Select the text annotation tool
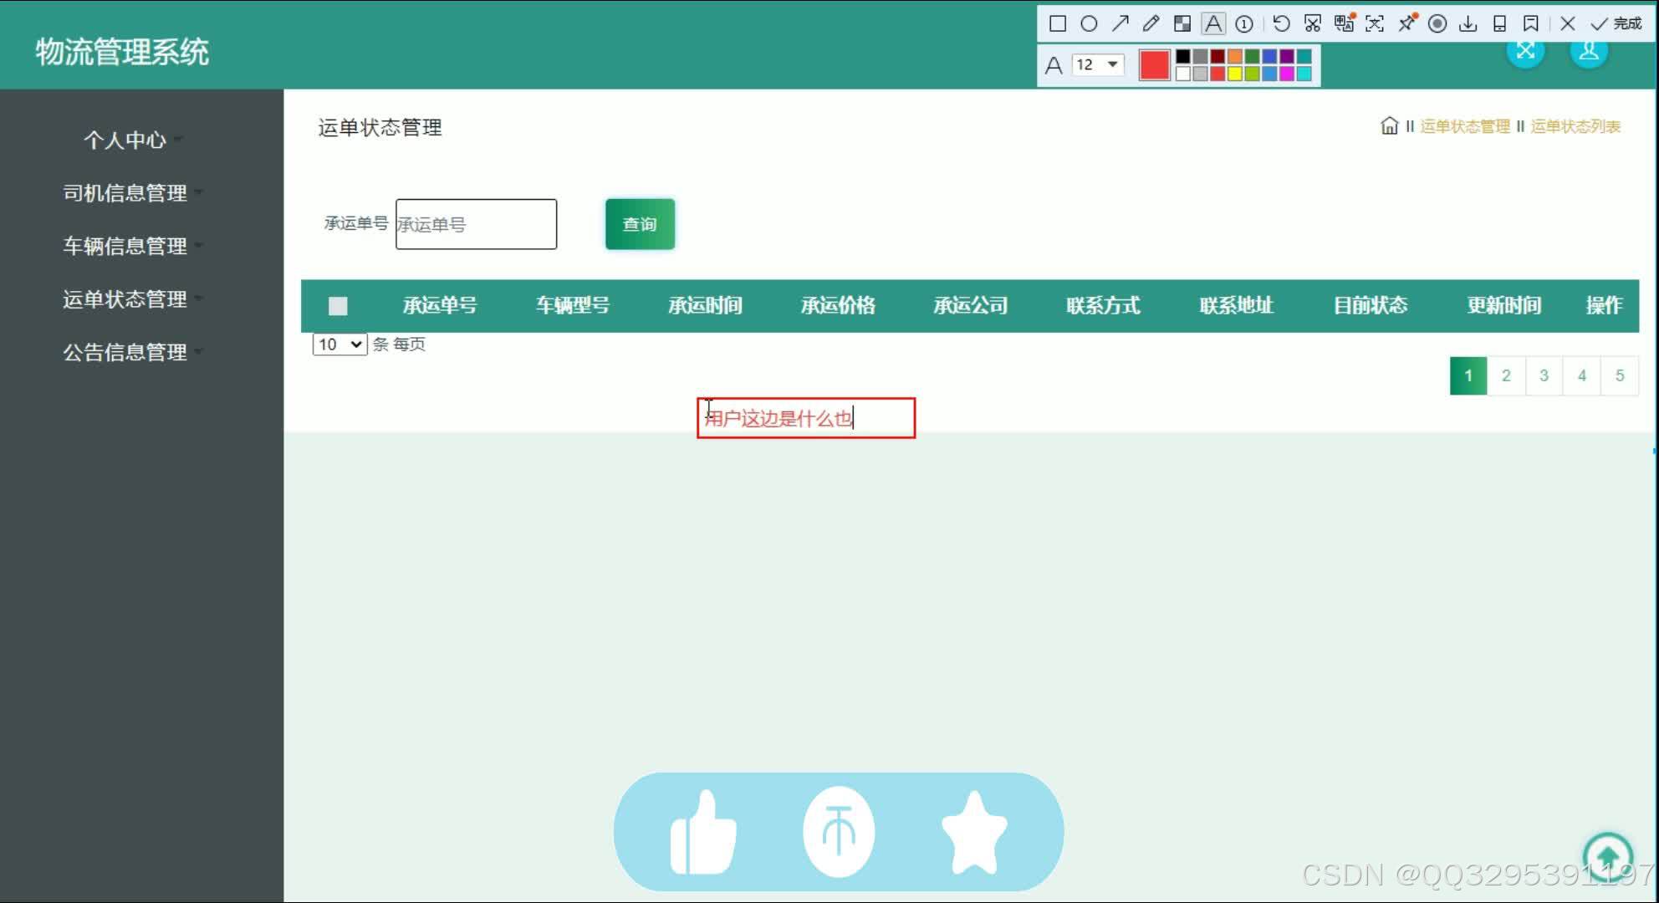1659x903 pixels. point(1213,23)
